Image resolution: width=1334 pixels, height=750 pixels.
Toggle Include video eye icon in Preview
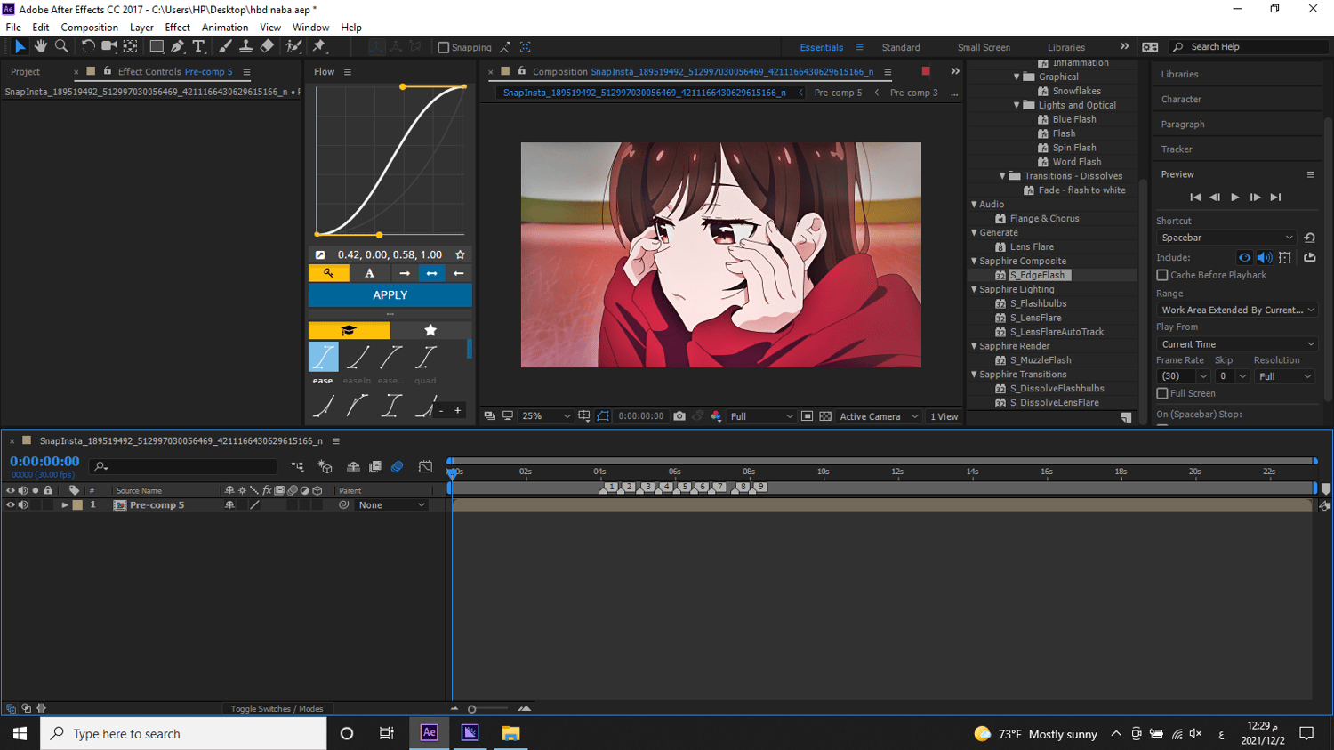(x=1244, y=257)
